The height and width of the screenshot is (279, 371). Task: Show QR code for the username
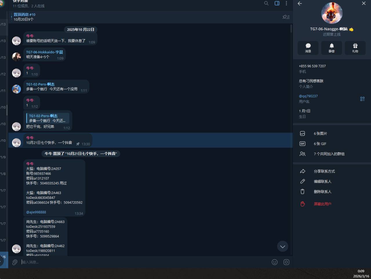(362, 99)
